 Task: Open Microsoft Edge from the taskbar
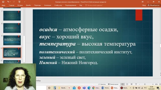coord(89,88)
